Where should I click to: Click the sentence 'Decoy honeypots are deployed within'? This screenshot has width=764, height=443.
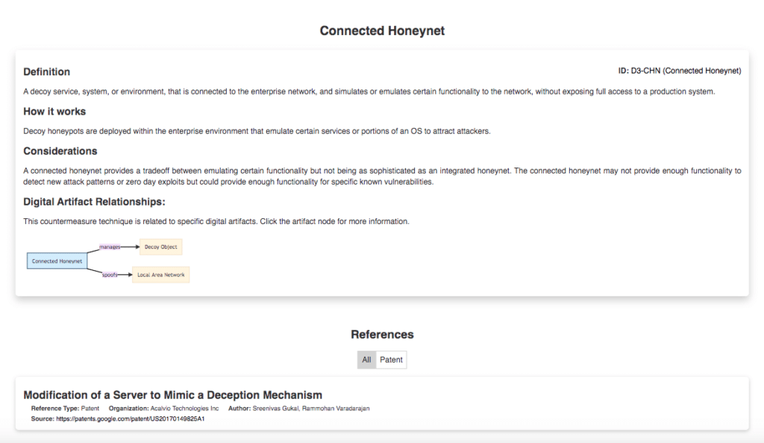tap(257, 131)
